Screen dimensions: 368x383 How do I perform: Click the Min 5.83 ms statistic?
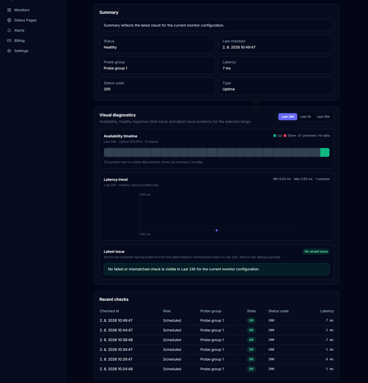(282, 179)
